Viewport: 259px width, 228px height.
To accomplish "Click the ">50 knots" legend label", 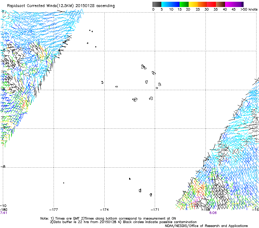I will 249,9.
